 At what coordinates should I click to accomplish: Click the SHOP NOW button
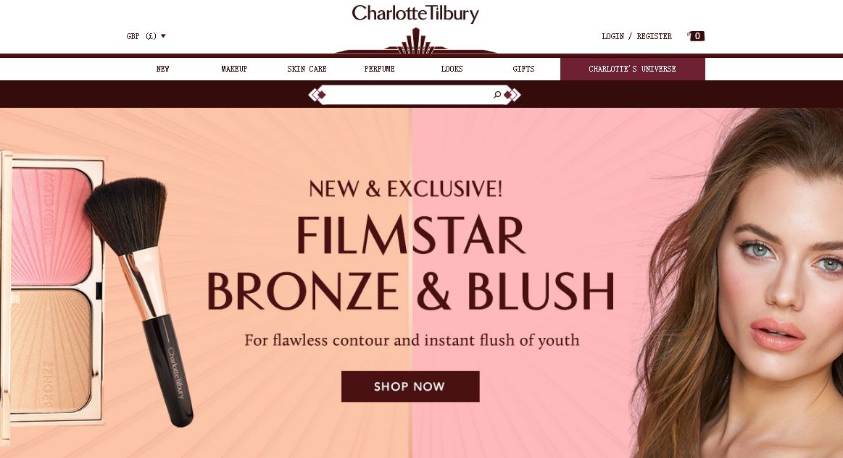coord(410,386)
